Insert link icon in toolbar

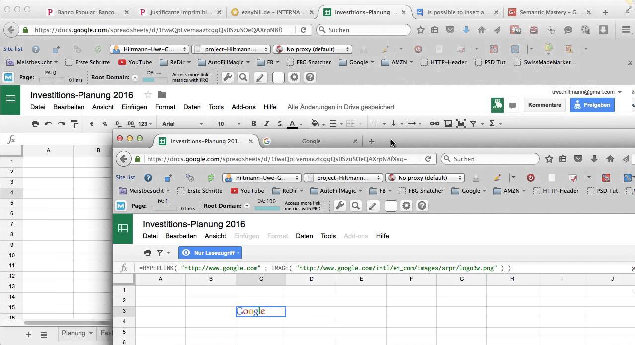coord(435,124)
